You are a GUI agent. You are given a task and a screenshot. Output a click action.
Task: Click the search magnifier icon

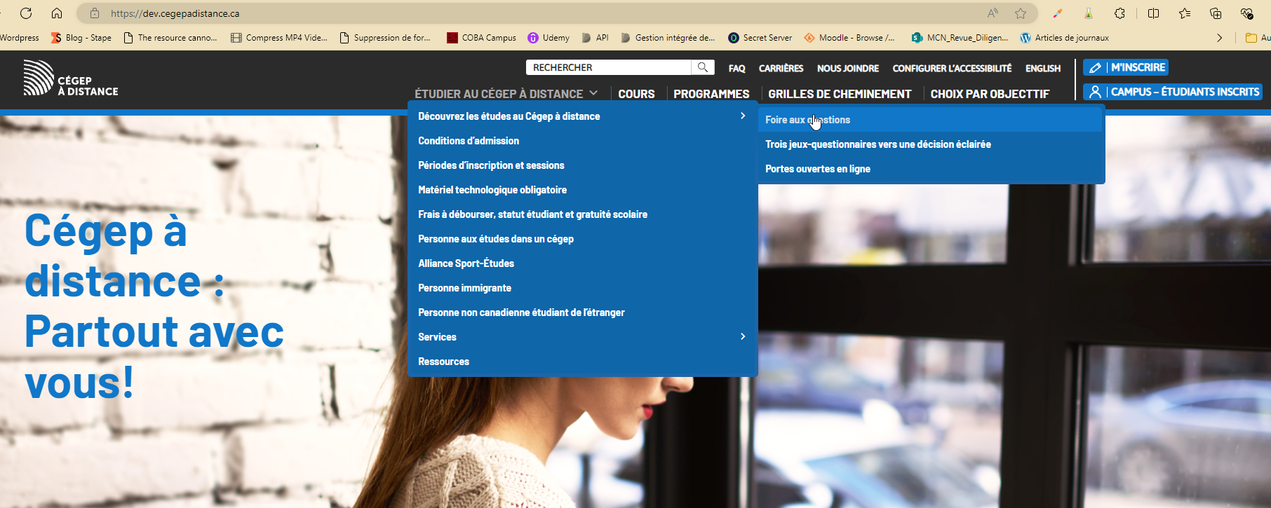coord(702,67)
